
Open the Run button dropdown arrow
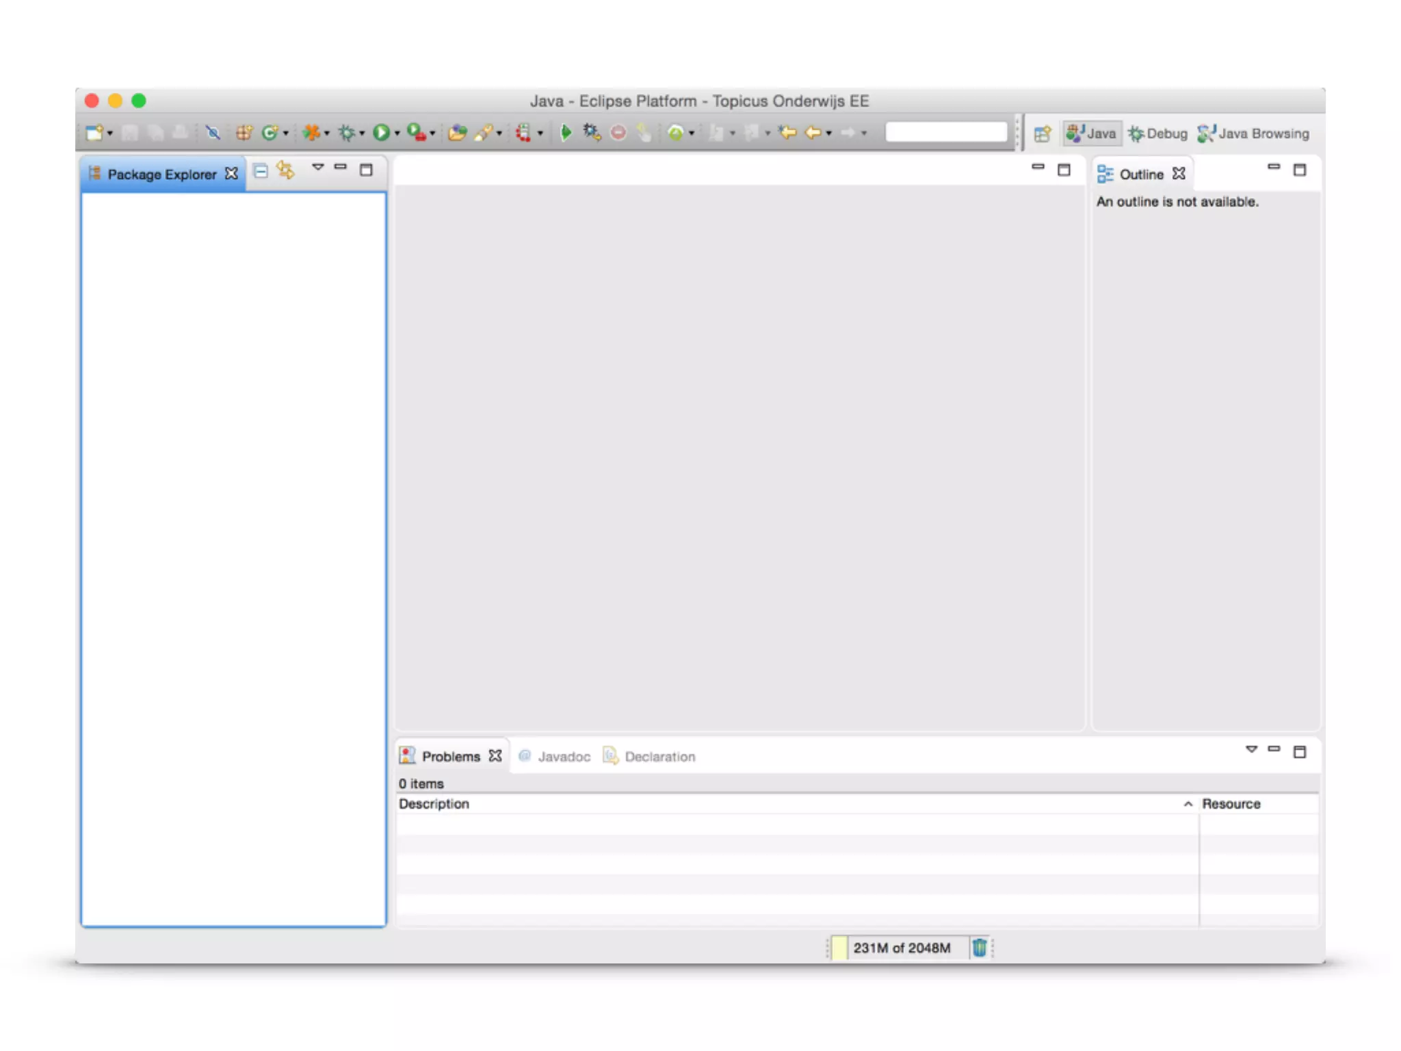[x=397, y=134]
